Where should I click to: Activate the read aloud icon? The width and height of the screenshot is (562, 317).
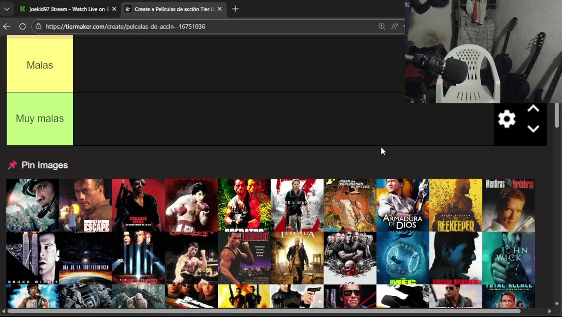[395, 26]
